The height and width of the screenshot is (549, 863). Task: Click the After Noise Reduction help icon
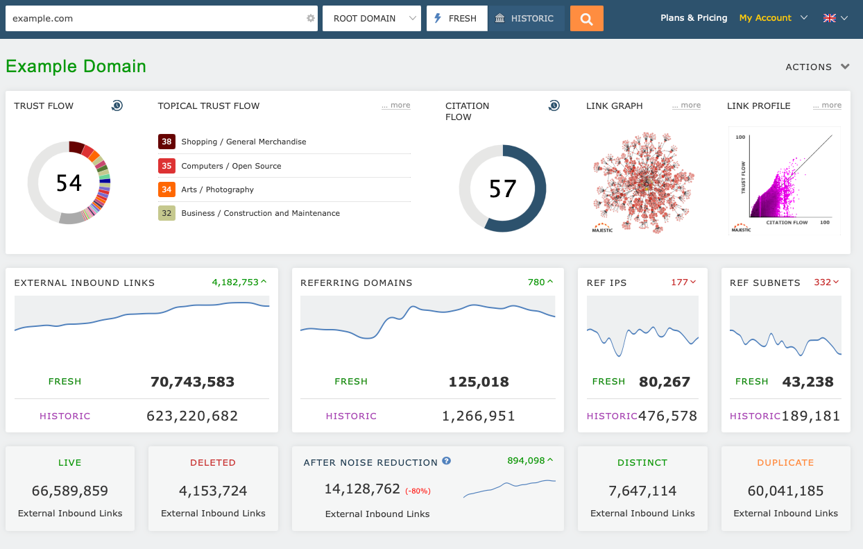[x=446, y=461]
